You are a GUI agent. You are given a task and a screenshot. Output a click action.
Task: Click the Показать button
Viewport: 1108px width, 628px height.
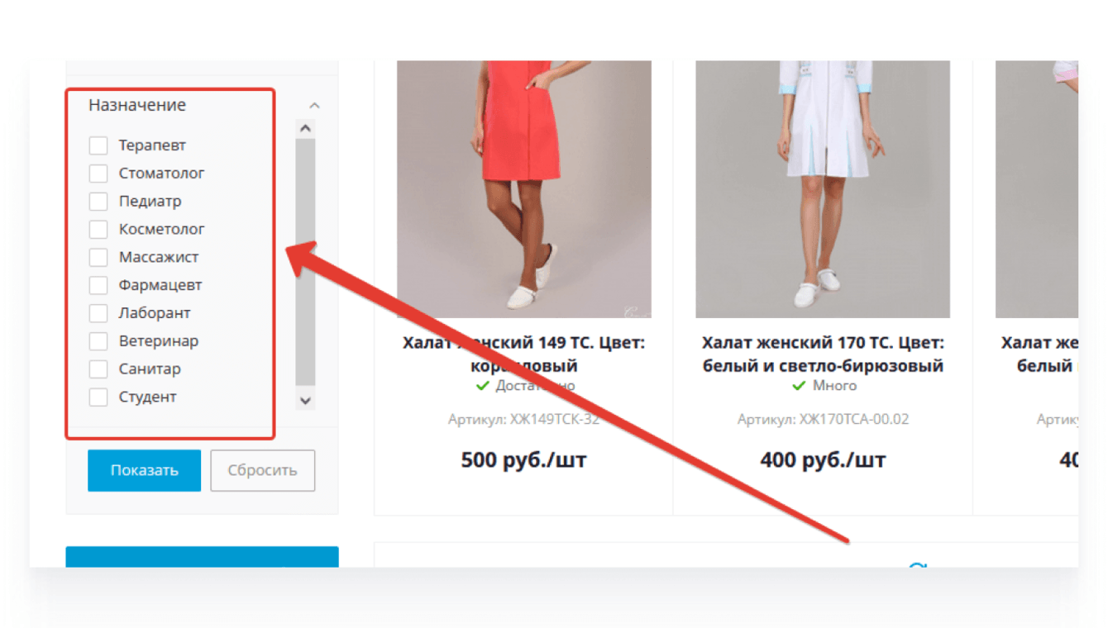point(145,470)
